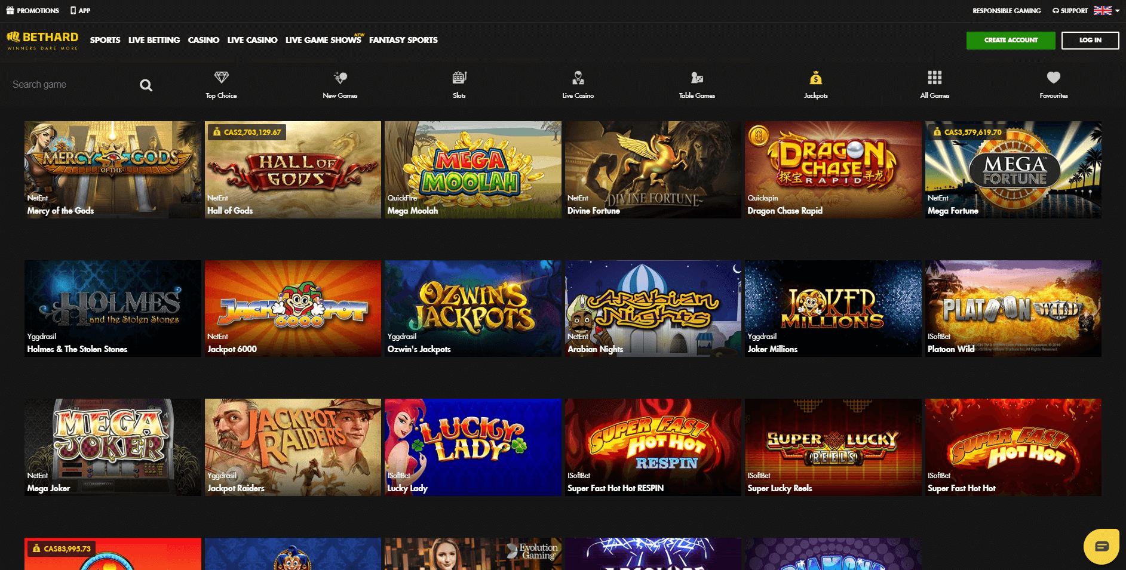Expand the language flag dropdown
The width and height of the screenshot is (1126, 570).
pyautogui.click(x=1106, y=11)
